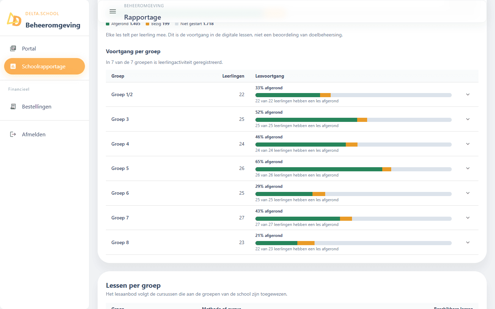Click '43% afgerond' label

(x=269, y=211)
